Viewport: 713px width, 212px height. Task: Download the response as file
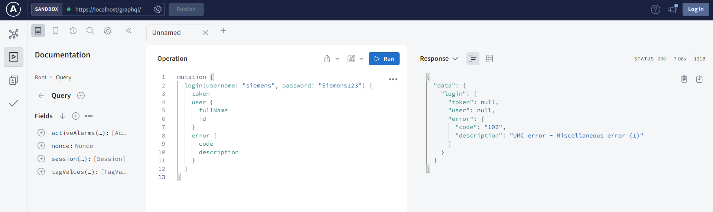(x=699, y=79)
